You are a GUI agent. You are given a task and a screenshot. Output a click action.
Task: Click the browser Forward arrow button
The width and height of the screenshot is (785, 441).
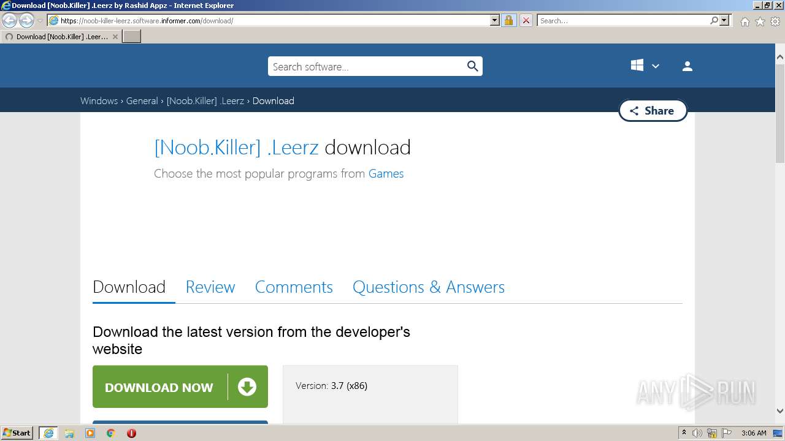(26, 21)
